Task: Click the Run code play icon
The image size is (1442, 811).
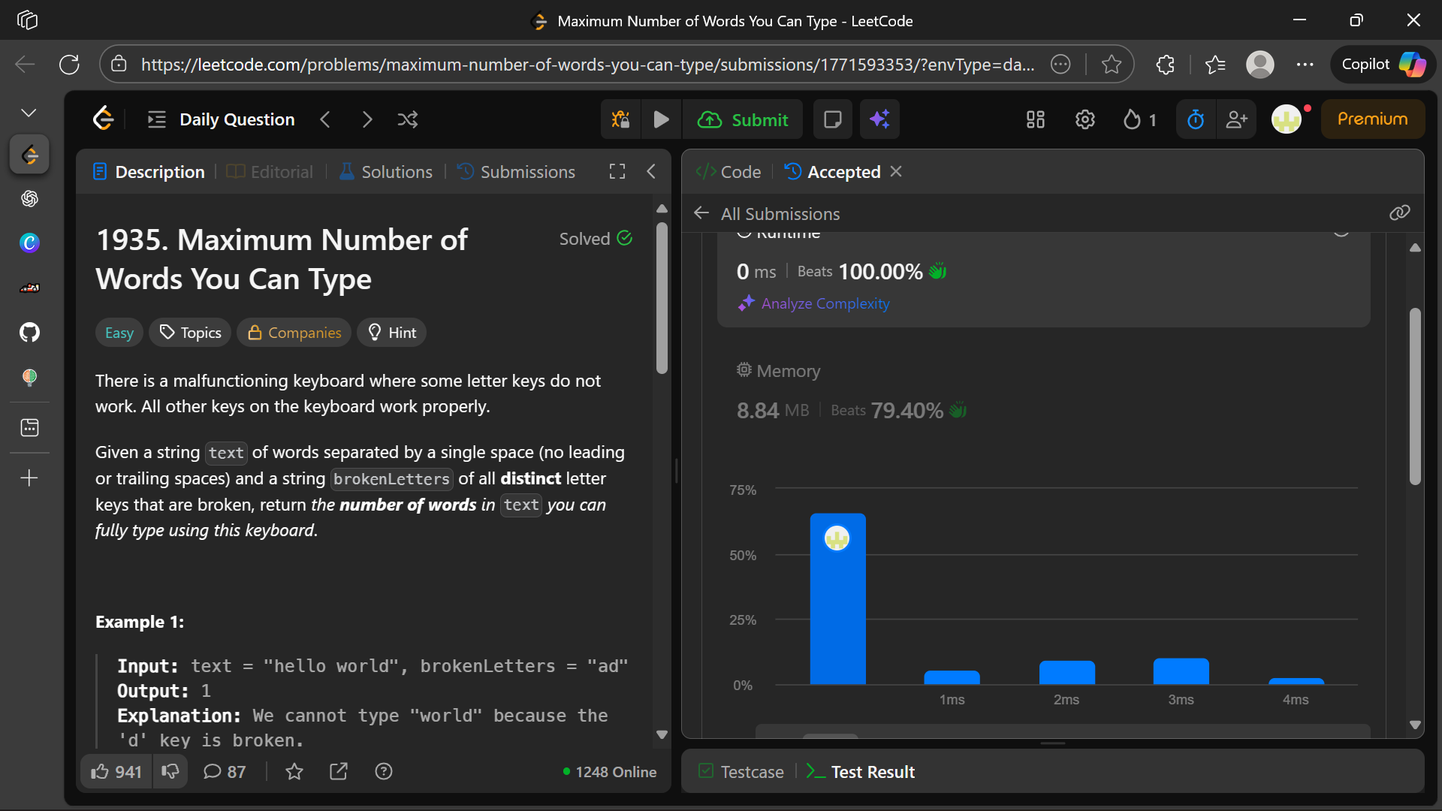Action: click(661, 119)
